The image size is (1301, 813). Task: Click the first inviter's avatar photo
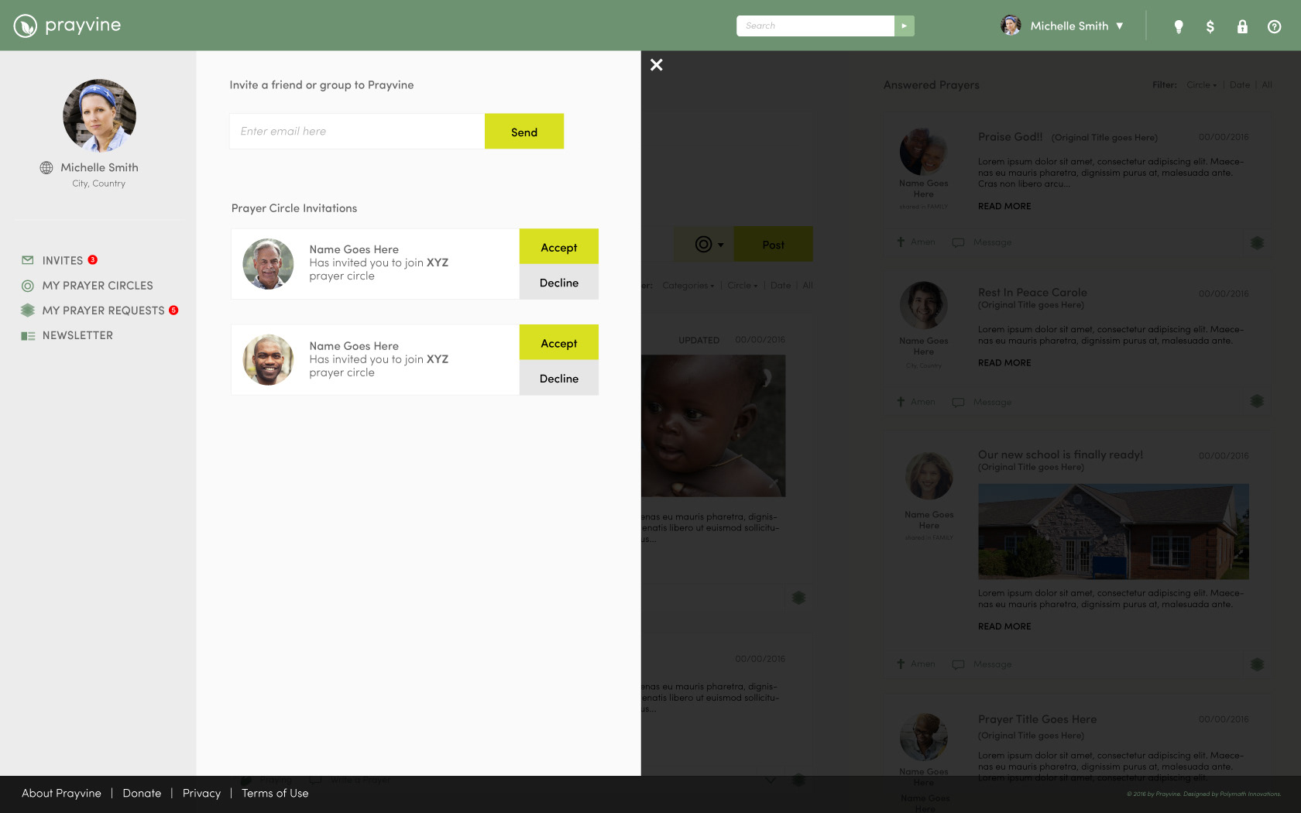[x=268, y=264]
